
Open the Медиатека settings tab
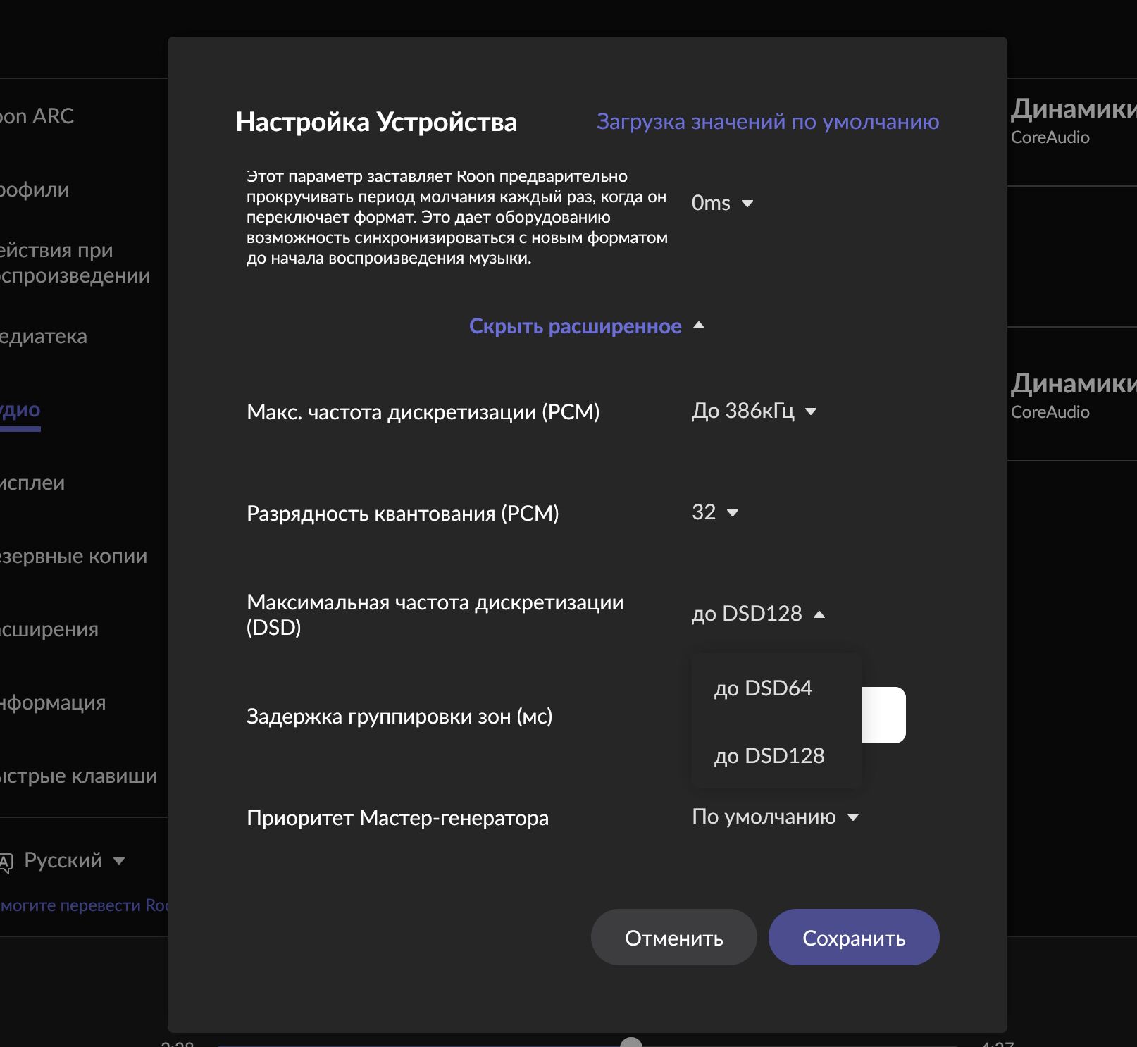click(44, 337)
